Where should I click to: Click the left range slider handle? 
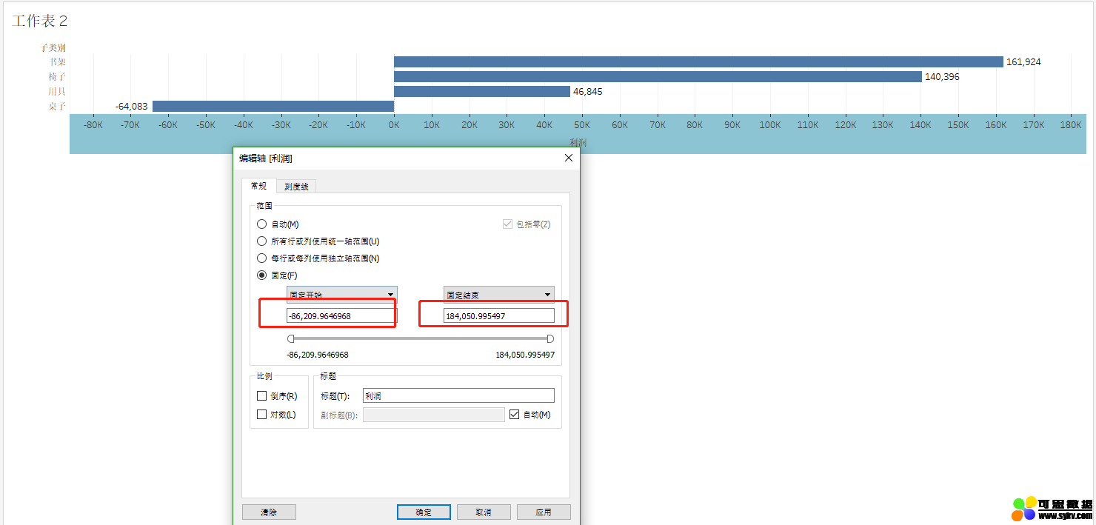pyautogui.click(x=291, y=338)
